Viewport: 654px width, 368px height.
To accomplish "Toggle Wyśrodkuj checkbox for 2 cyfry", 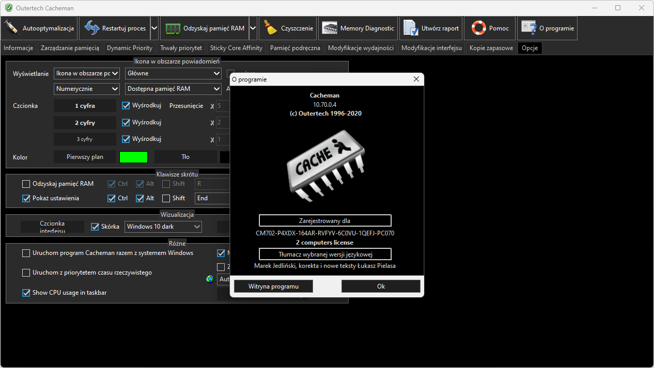I will point(126,122).
